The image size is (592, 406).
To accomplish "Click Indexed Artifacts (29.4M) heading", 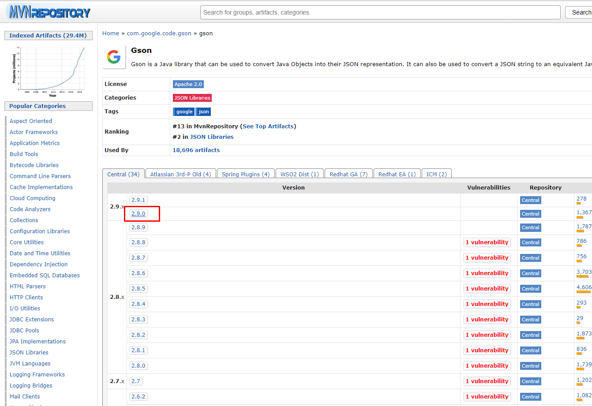I will [x=48, y=36].
